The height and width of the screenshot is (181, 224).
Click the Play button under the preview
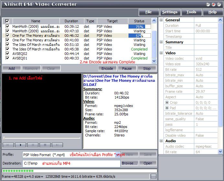tap(20, 145)
